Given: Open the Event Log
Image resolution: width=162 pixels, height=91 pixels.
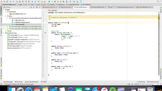Looking at the screenshot, I should click(x=141, y=82).
